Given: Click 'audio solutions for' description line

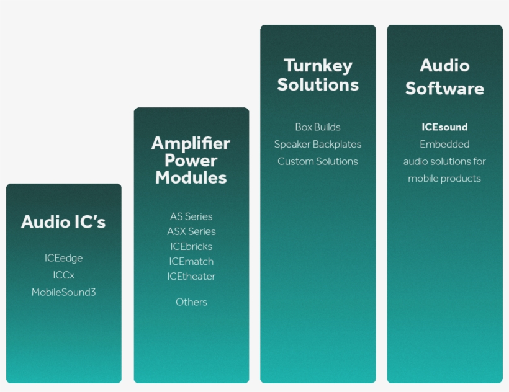Looking at the screenshot, I should [x=444, y=161].
